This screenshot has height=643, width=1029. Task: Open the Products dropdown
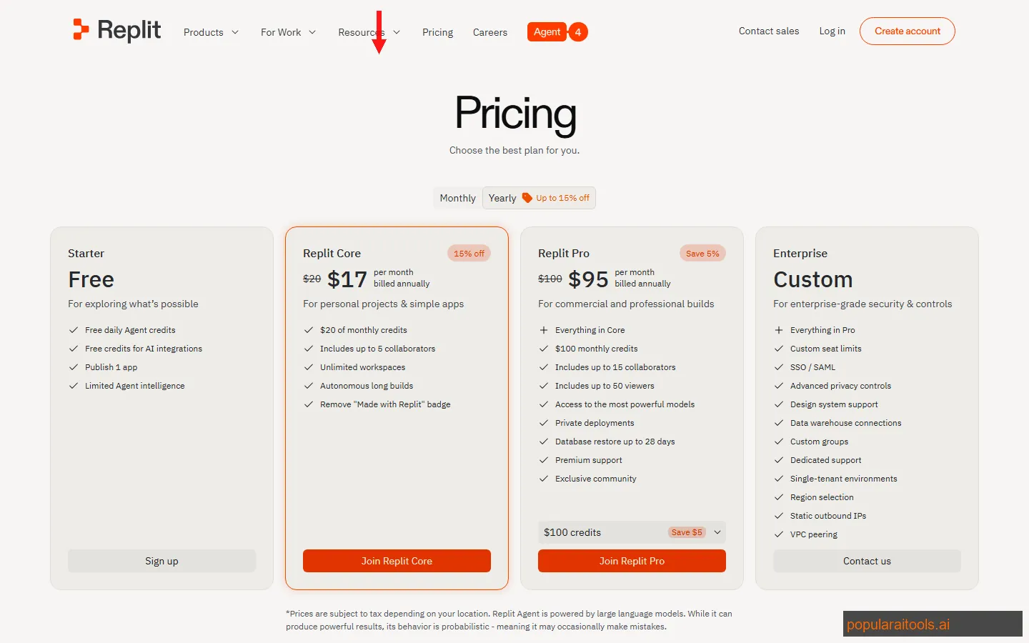(x=210, y=32)
